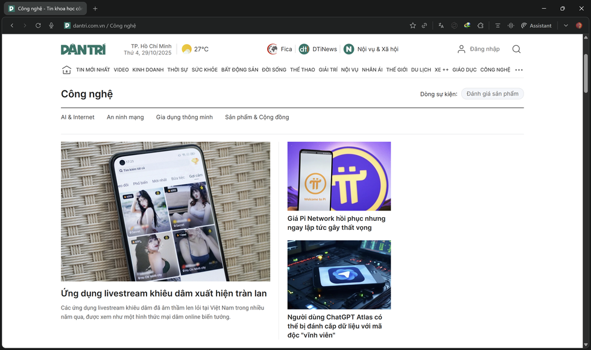Click the page vertical scrollbar
The height and width of the screenshot is (350, 591).
(586, 72)
